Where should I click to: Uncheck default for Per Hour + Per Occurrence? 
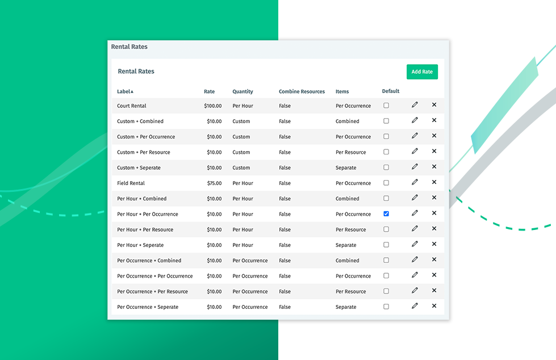[386, 214]
